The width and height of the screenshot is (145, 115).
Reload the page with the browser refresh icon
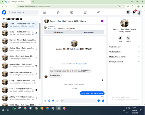pos(11,6)
